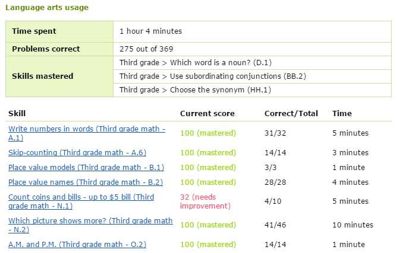Click the 32 (needs improvement) score
The width and height of the screenshot is (397, 253).
(206, 201)
